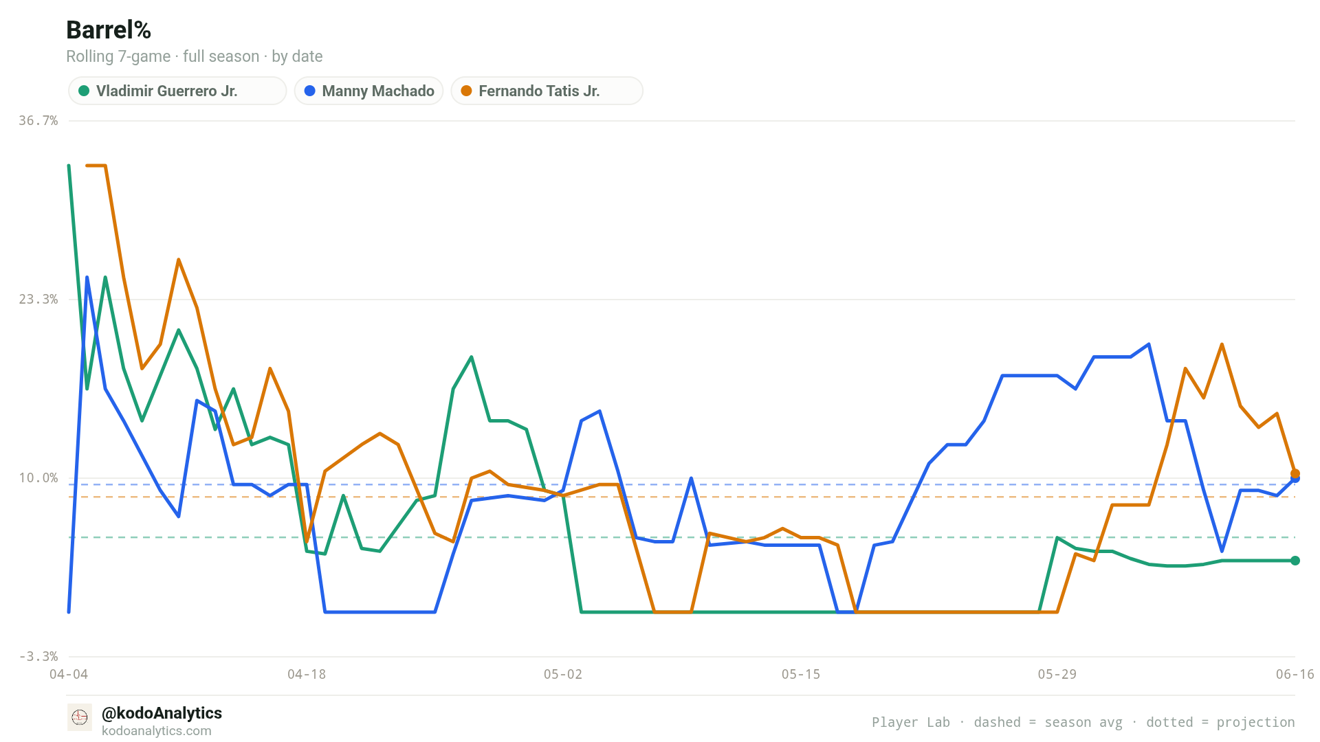Toggle the Manny Machado legend chip

369,91
